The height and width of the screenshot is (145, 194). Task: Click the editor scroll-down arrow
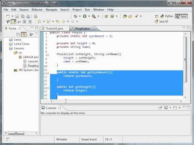point(186,97)
